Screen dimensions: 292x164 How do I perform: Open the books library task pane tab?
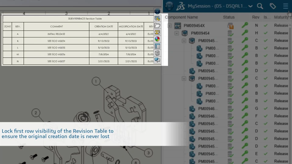click(157, 53)
